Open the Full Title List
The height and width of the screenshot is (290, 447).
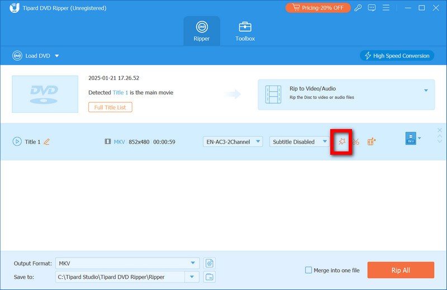coord(110,107)
